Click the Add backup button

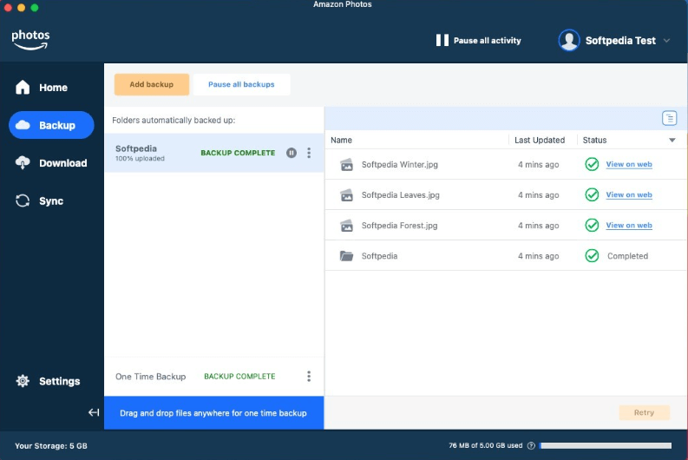(151, 84)
